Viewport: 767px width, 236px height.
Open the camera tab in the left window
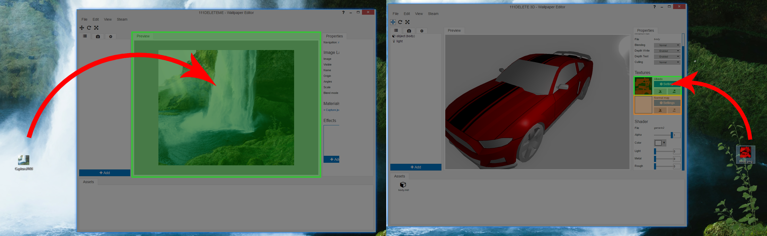point(98,37)
